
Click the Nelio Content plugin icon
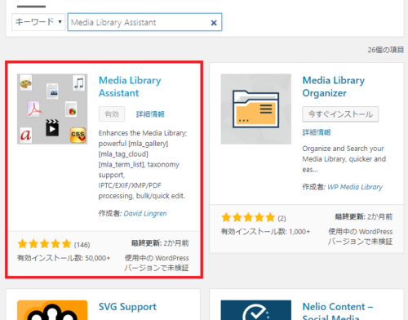256,310
